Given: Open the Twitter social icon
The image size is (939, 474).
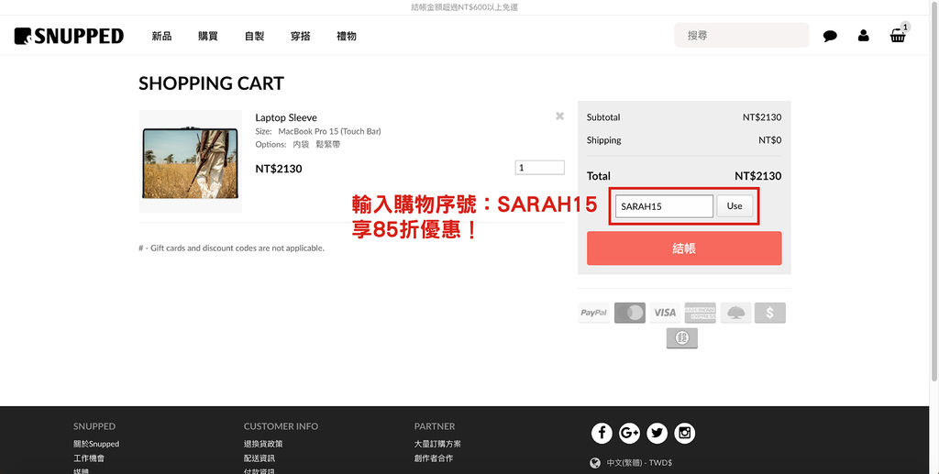Looking at the screenshot, I should 657,433.
